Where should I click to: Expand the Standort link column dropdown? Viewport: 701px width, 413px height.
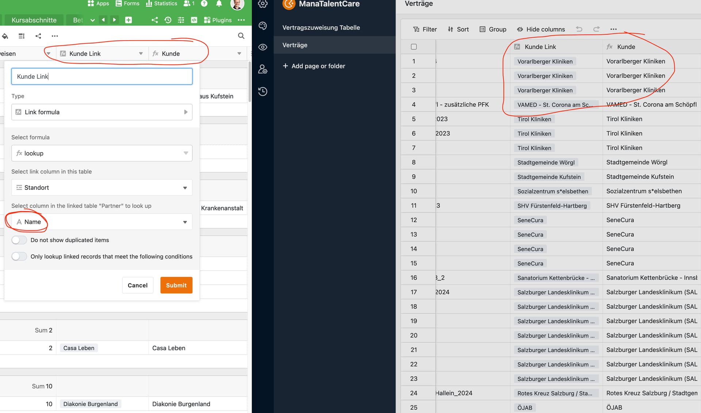click(101, 188)
